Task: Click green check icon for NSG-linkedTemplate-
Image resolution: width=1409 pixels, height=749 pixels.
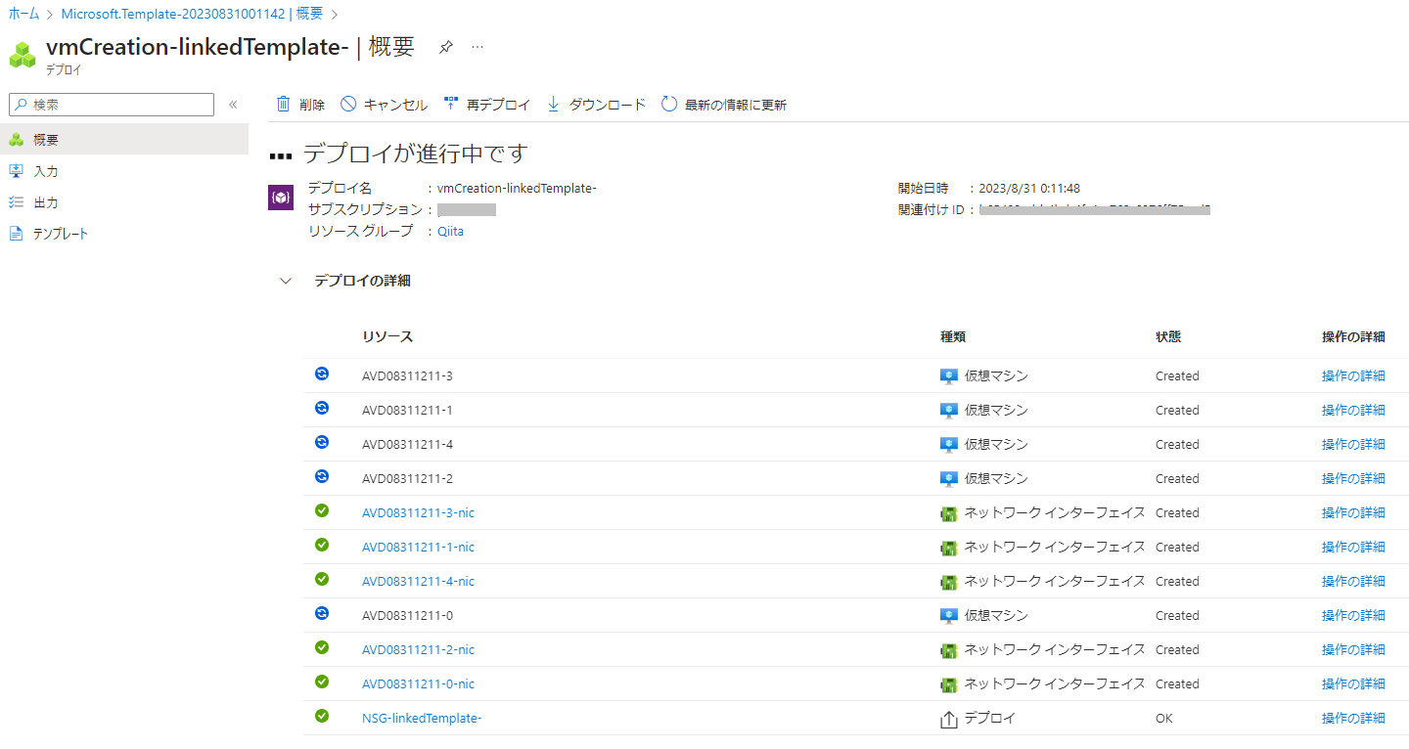Action: click(322, 716)
